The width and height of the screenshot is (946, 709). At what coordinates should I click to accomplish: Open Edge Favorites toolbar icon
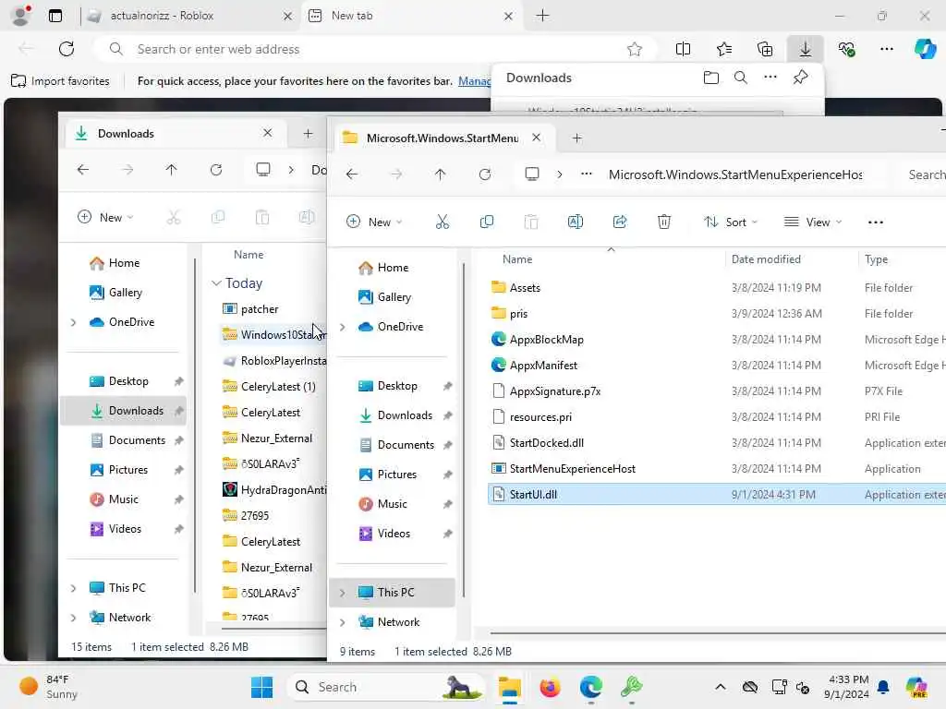pyautogui.click(x=724, y=49)
